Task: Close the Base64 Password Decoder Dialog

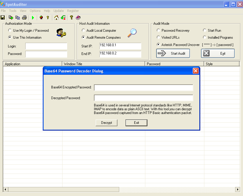Action: tap(196, 71)
